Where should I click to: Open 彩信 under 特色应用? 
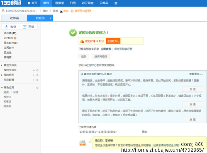[x=16, y=92]
